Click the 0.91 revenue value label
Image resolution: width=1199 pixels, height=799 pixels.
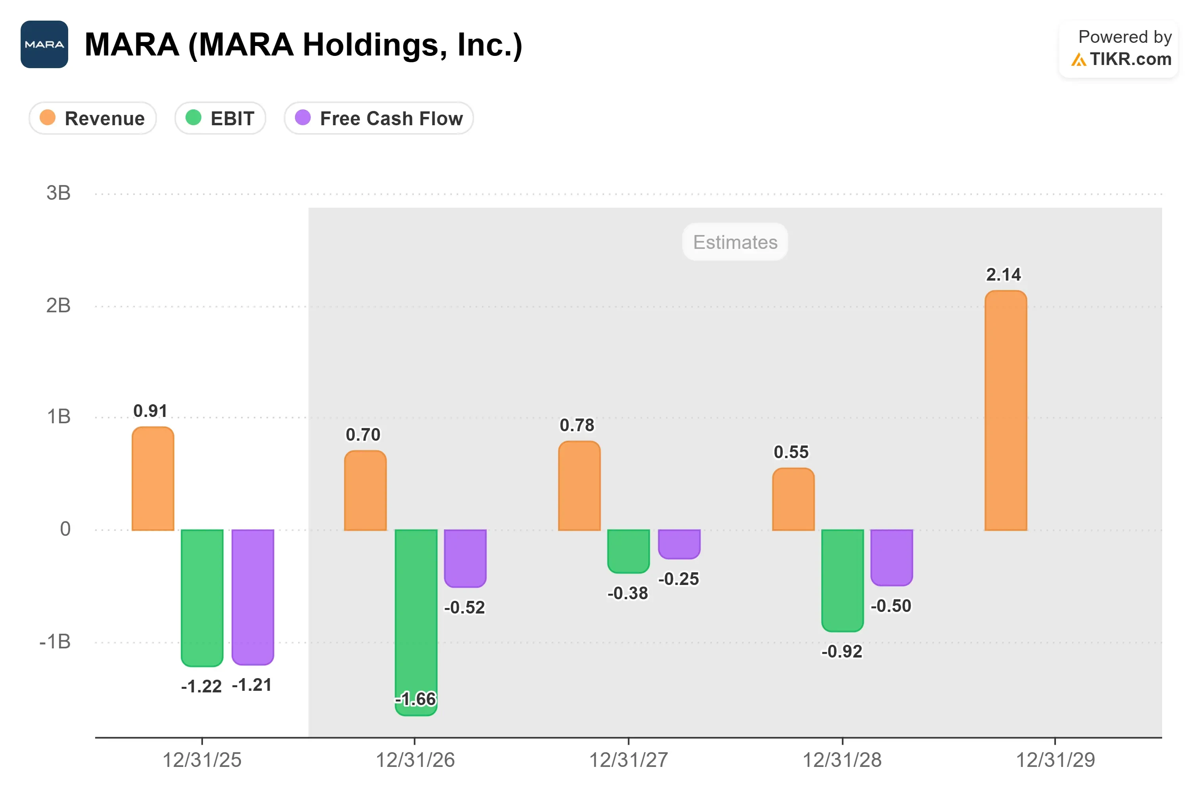point(150,411)
